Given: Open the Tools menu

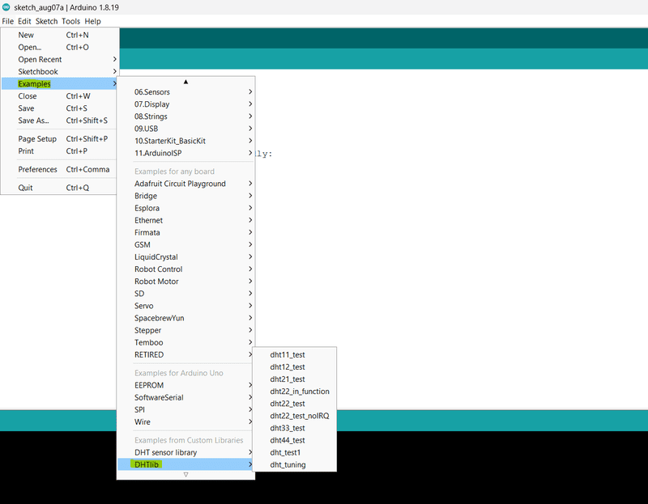Looking at the screenshot, I should (x=70, y=21).
